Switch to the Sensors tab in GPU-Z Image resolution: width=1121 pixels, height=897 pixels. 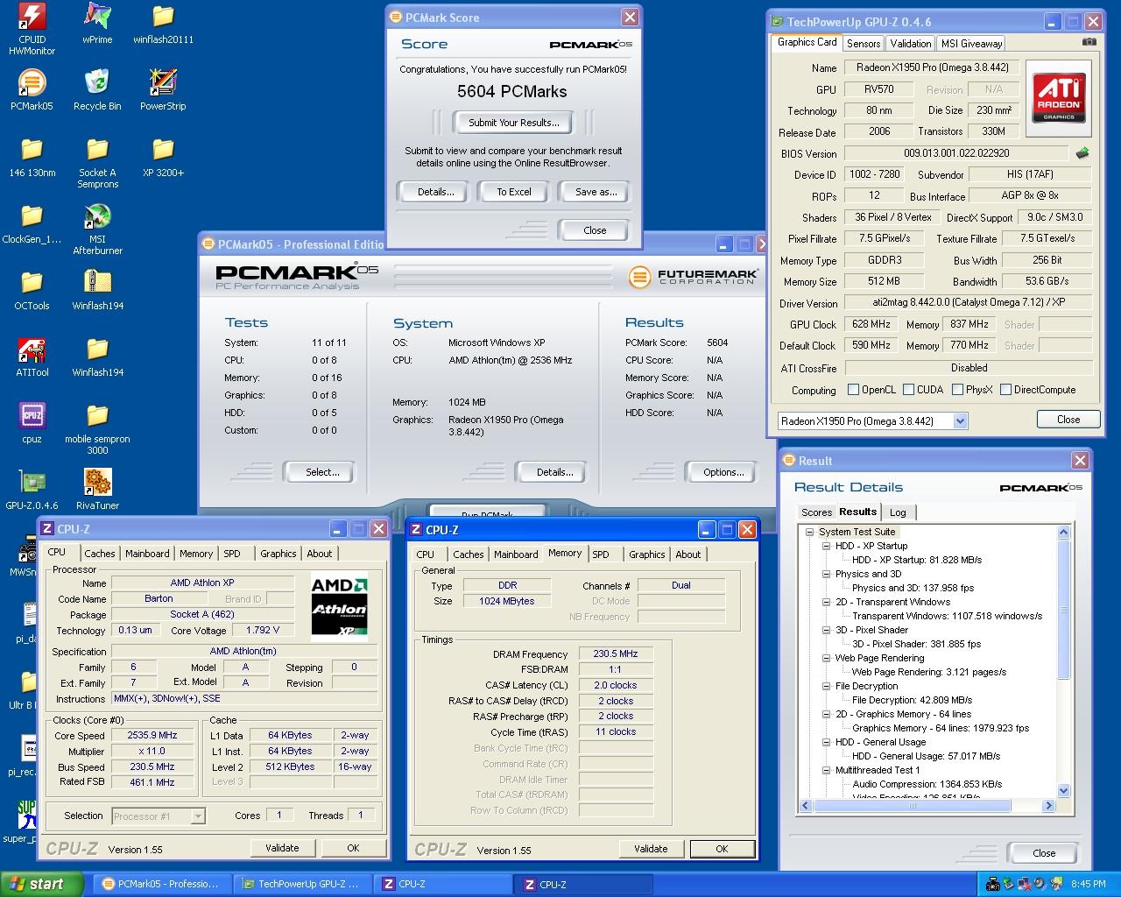click(864, 44)
